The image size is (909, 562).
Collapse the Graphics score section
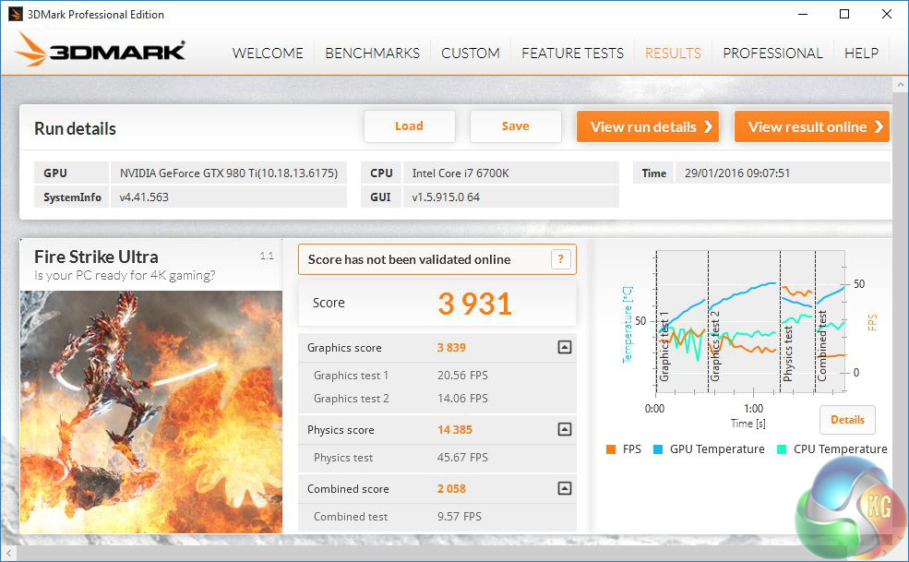(565, 348)
